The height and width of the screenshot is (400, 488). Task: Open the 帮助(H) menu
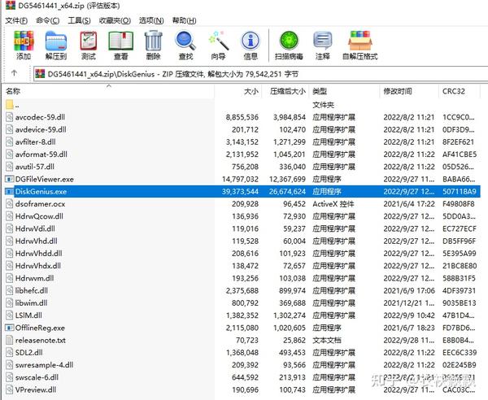[x=185, y=20]
